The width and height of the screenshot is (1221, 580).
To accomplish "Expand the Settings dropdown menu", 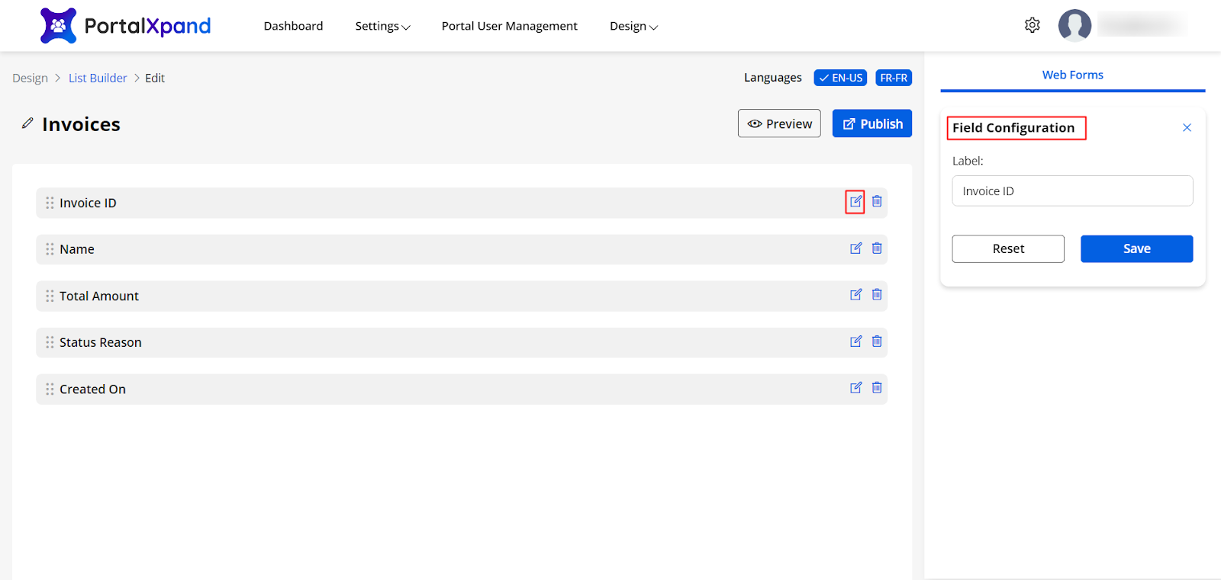I will 382,26.
